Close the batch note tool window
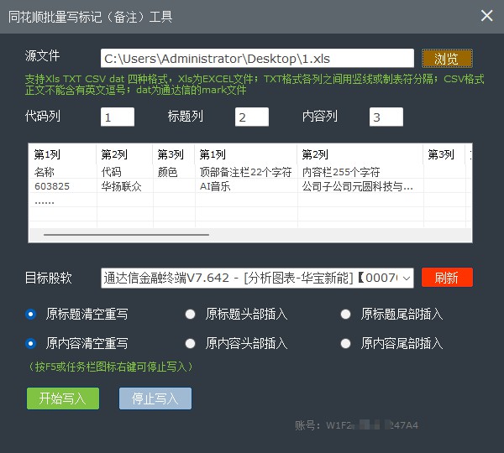The height and width of the screenshot is (453, 504). tap(486, 16)
